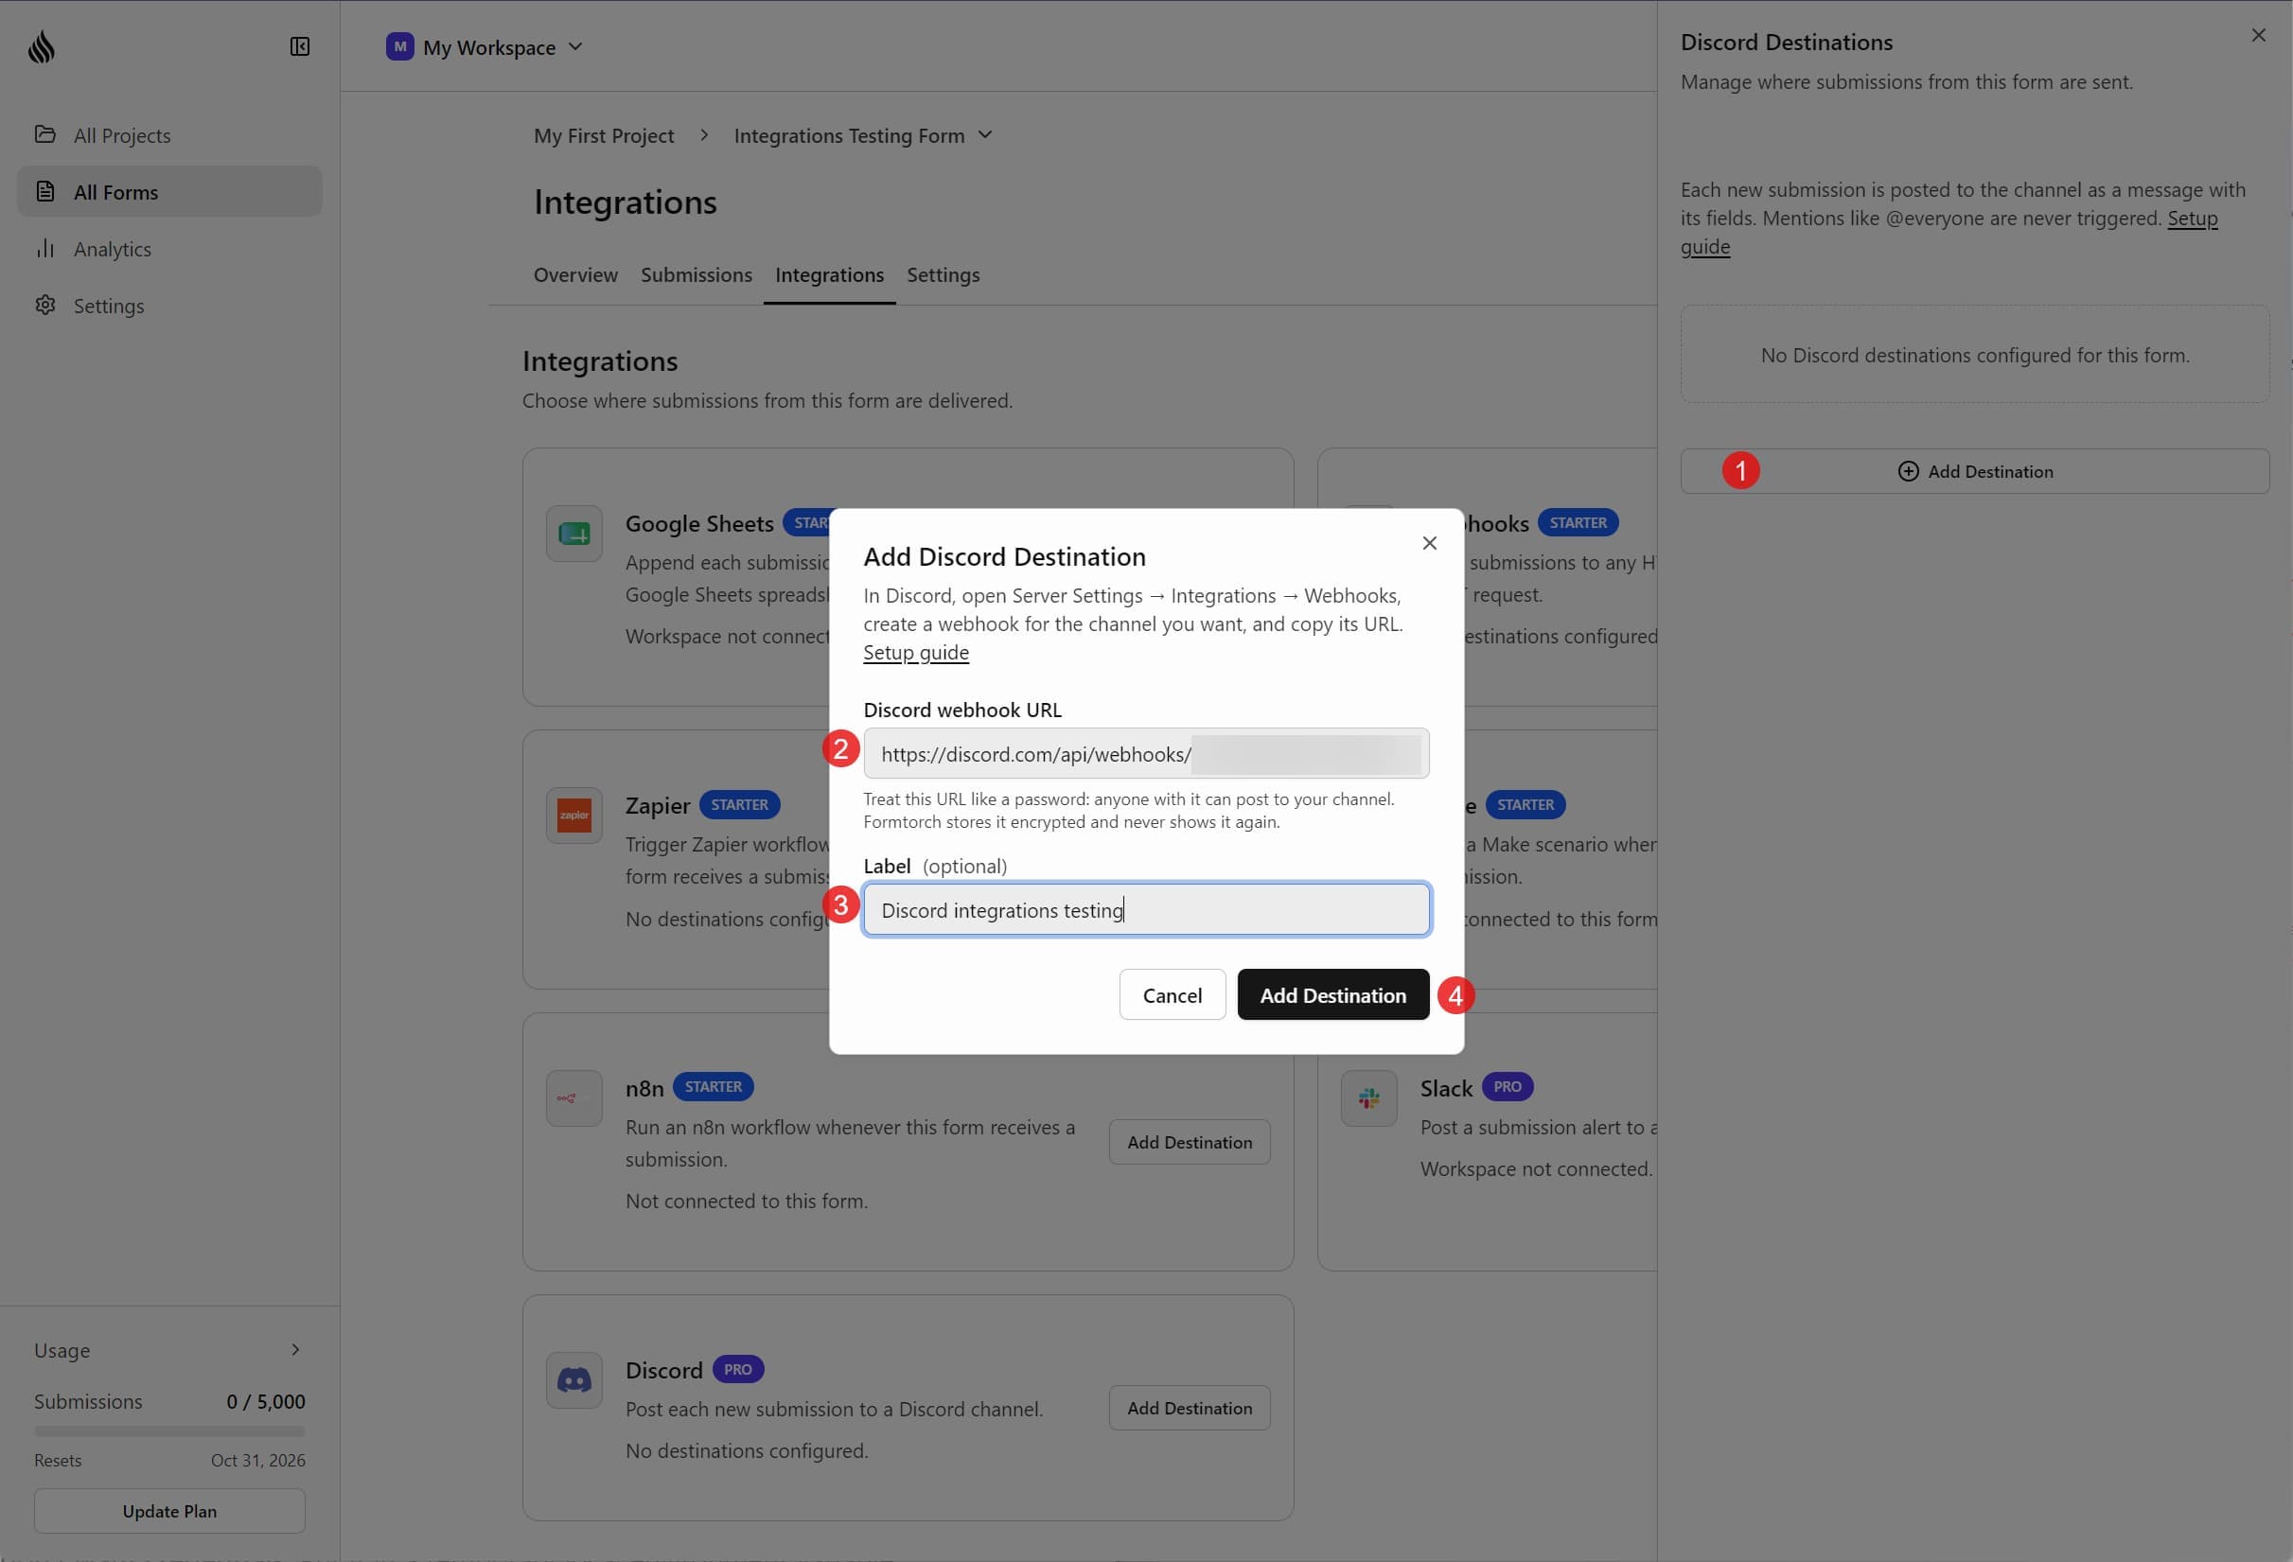This screenshot has width=2293, height=1562.
Task: Click Add Destination in the dialog
Action: pos(1333,994)
